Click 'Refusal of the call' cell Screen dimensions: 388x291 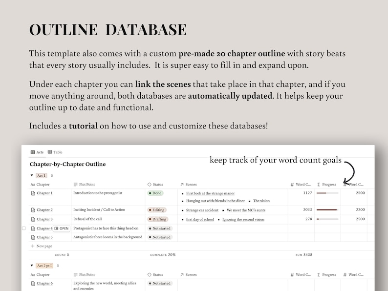click(x=87, y=219)
